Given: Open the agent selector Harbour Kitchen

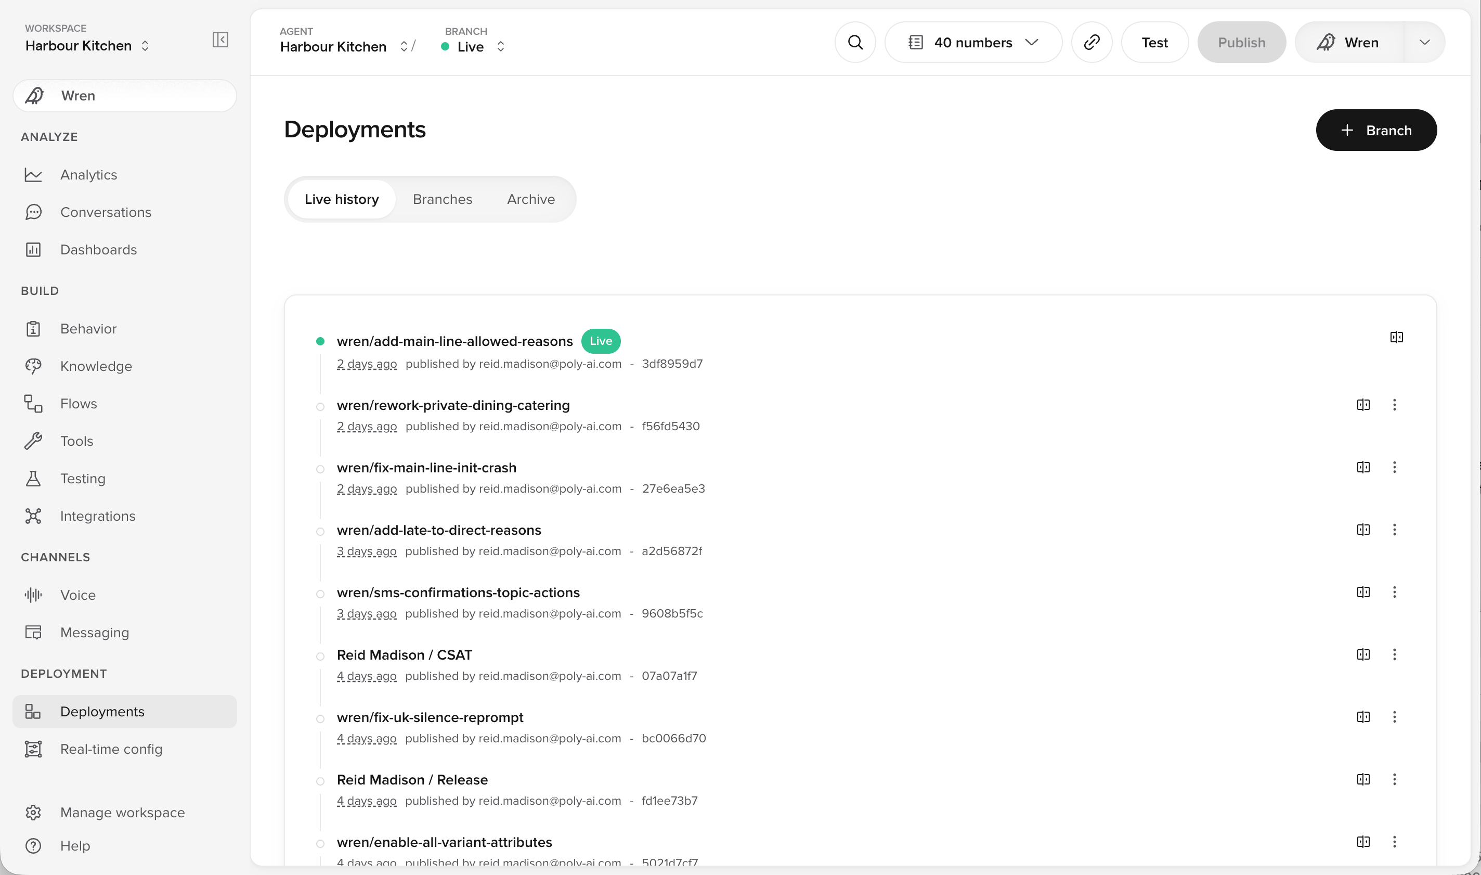Looking at the screenshot, I should [344, 47].
